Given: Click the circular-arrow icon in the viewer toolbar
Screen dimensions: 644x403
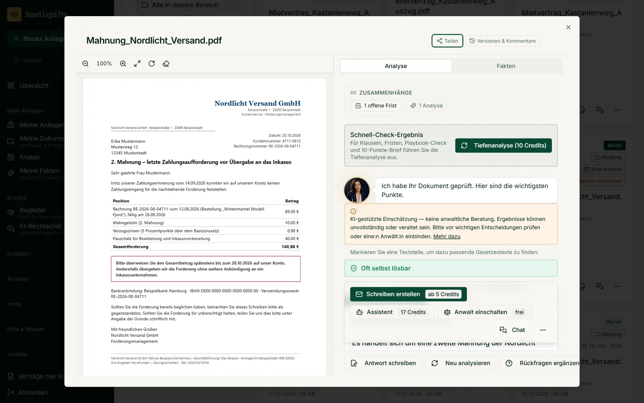Looking at the screenshot, I should (x=152, y=64).
